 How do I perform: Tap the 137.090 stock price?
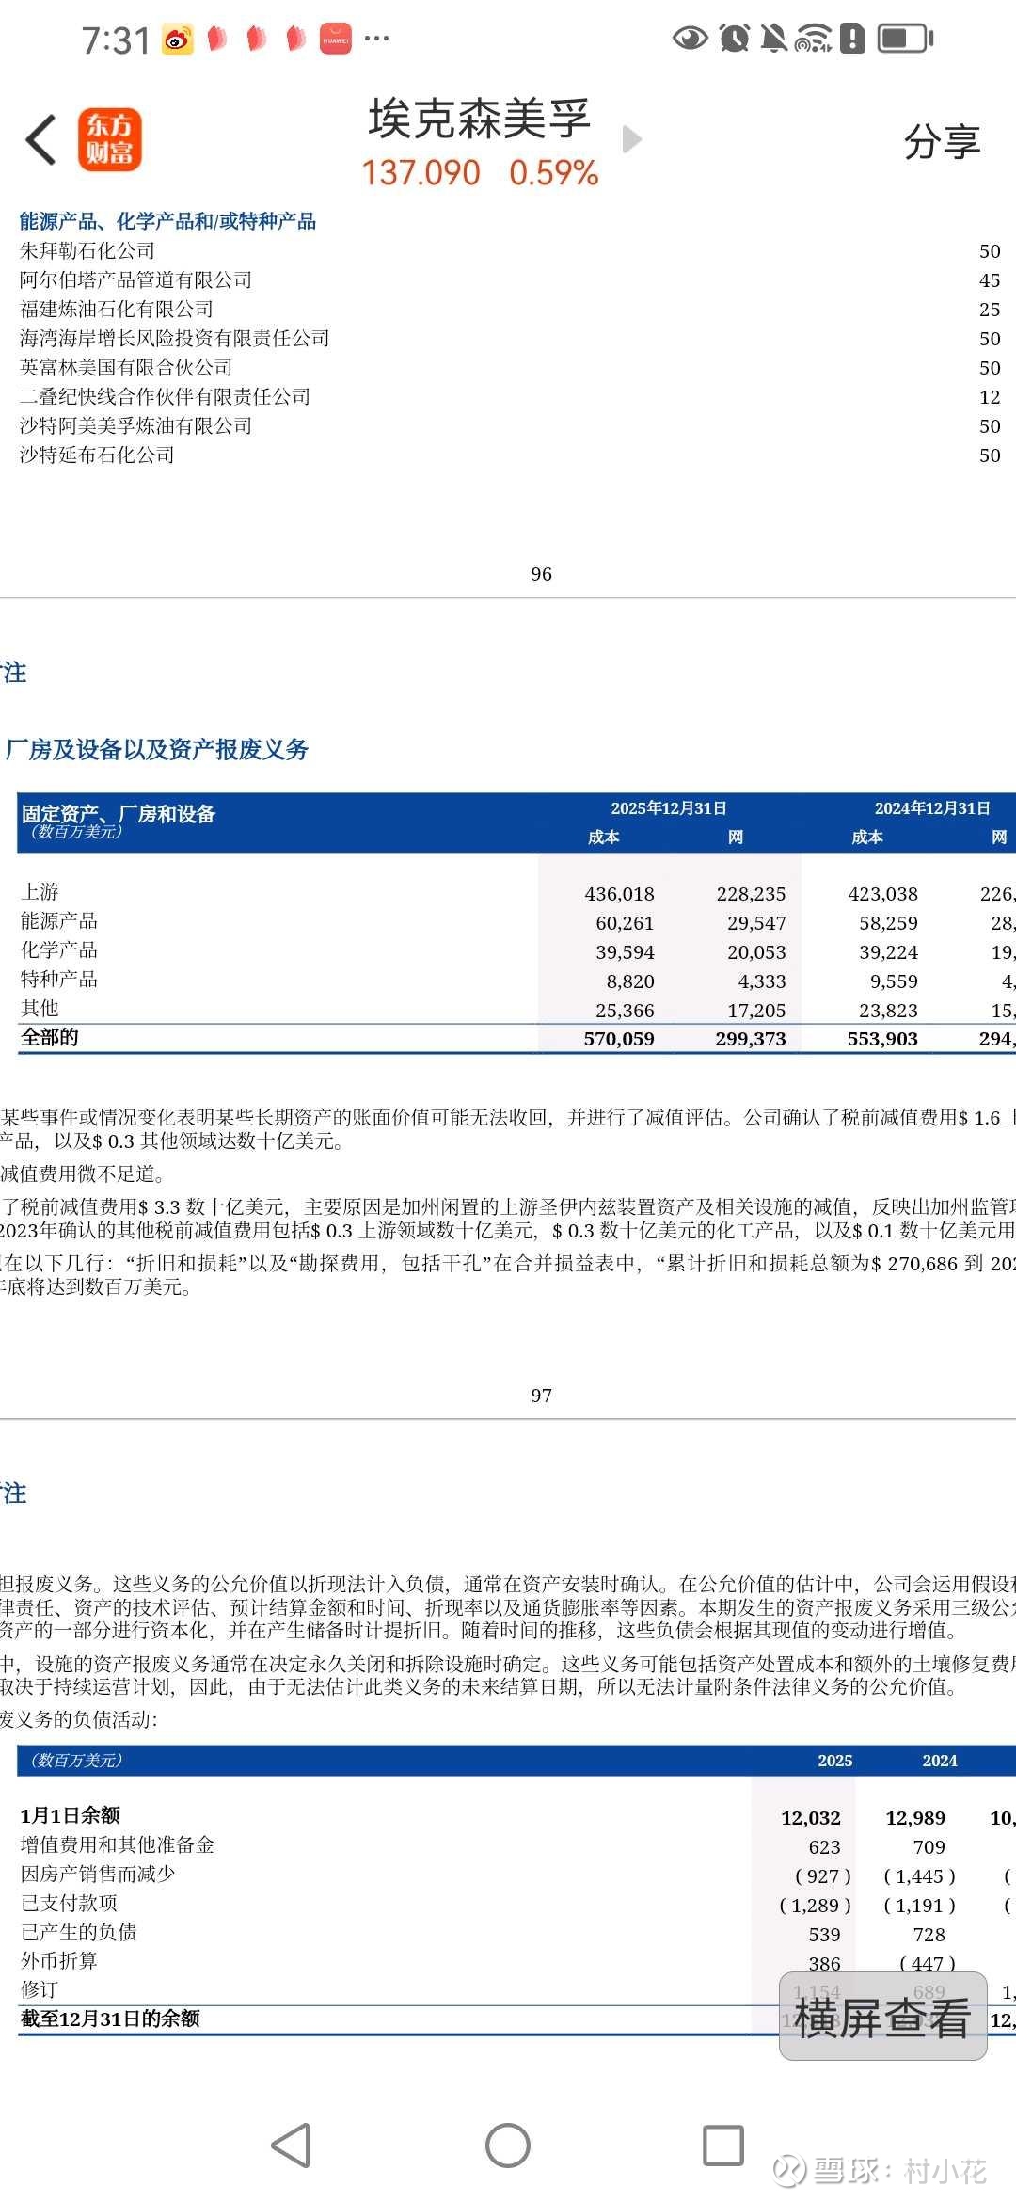tap(421, 173)
